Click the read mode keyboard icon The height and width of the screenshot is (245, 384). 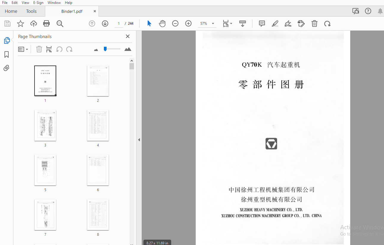tap(243, 24)
